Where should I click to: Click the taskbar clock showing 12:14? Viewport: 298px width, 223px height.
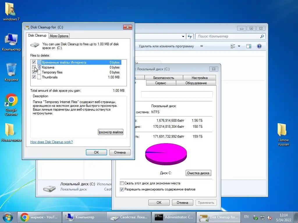pos(283,217)
